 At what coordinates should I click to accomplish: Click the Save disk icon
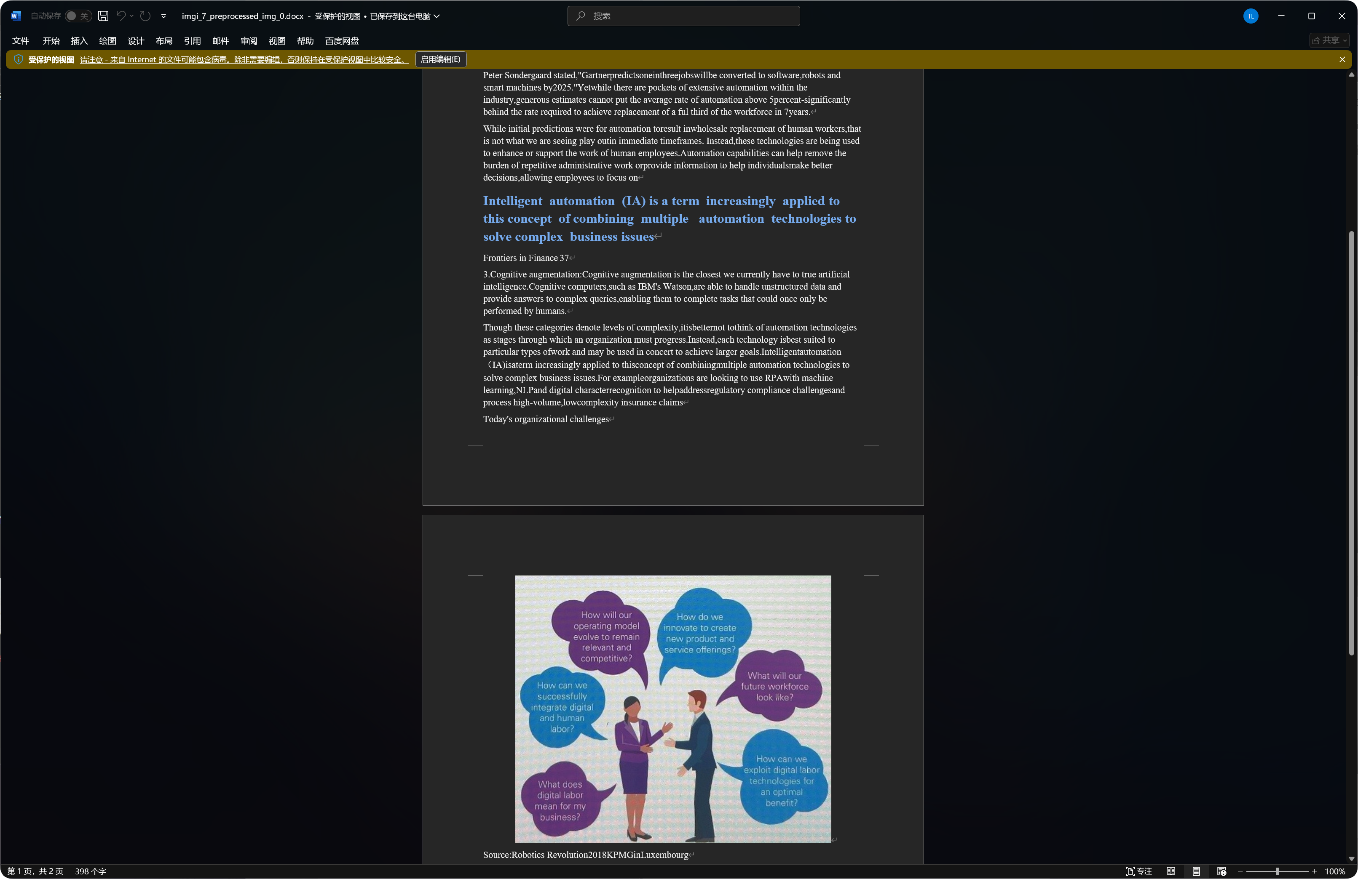[103, 16]
